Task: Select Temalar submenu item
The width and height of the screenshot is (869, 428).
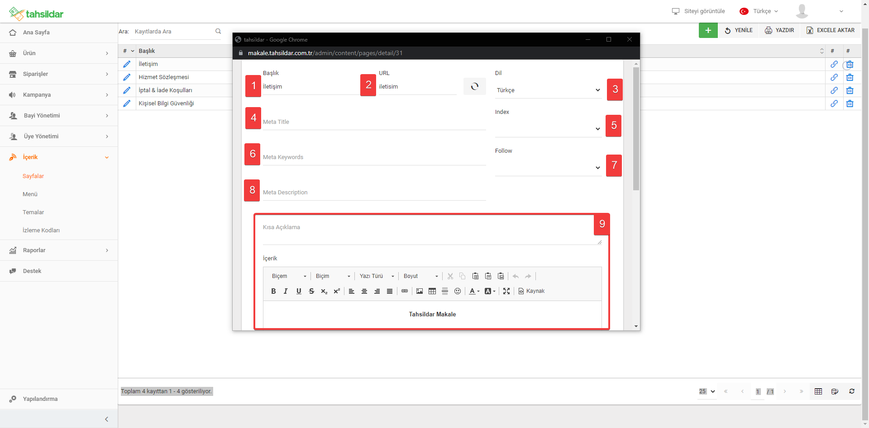Action: [33, 212]
